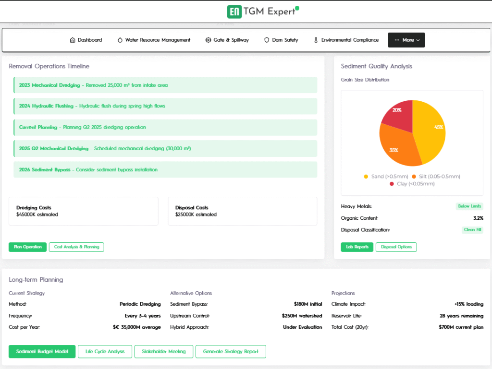Select the 2025 Q2 Mechanical Dredging timeline entry
The image size is (492, 369).
(165, 149)
